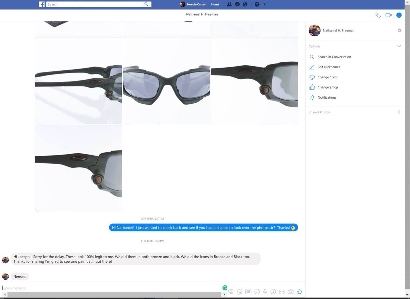Viewport: 410px width, 299px height.
Task: Click the camera icon to take photo
Action: pos(290,292)
